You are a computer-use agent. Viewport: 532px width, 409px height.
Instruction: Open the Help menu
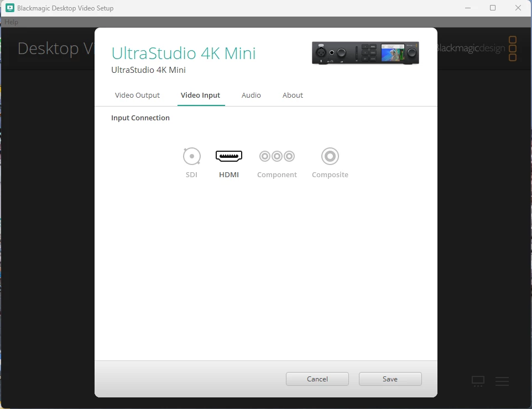[x=11, y=22]
